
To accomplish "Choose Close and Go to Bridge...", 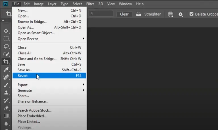I will [49, 59].
